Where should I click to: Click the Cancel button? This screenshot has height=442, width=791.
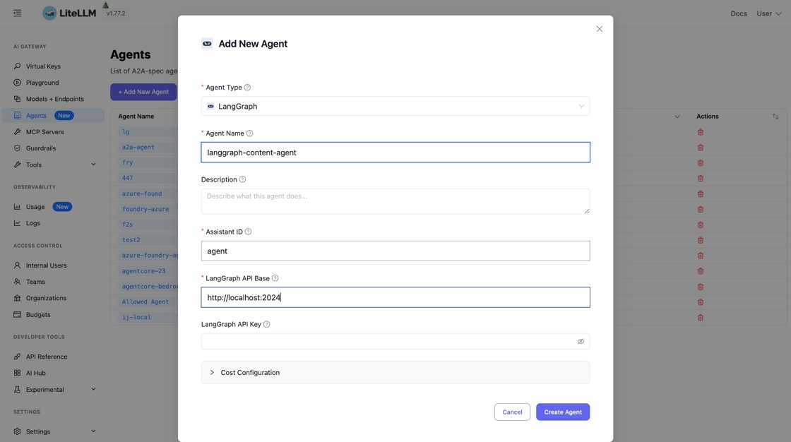(512, 412)
